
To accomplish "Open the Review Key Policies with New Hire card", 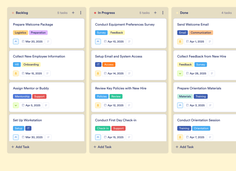I will pyautogui.click(x=120, y=88).
